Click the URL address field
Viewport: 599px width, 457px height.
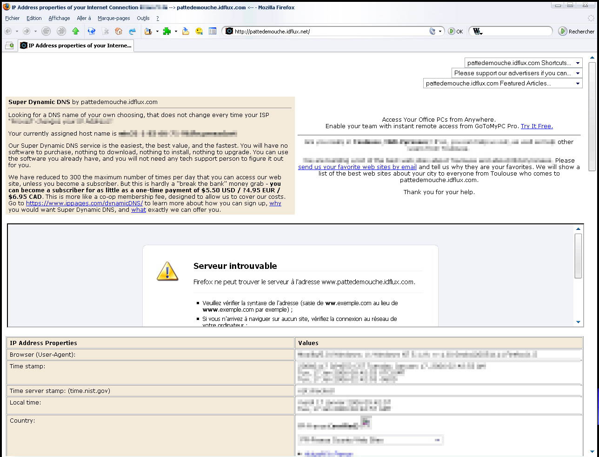[x=330, y=31]
